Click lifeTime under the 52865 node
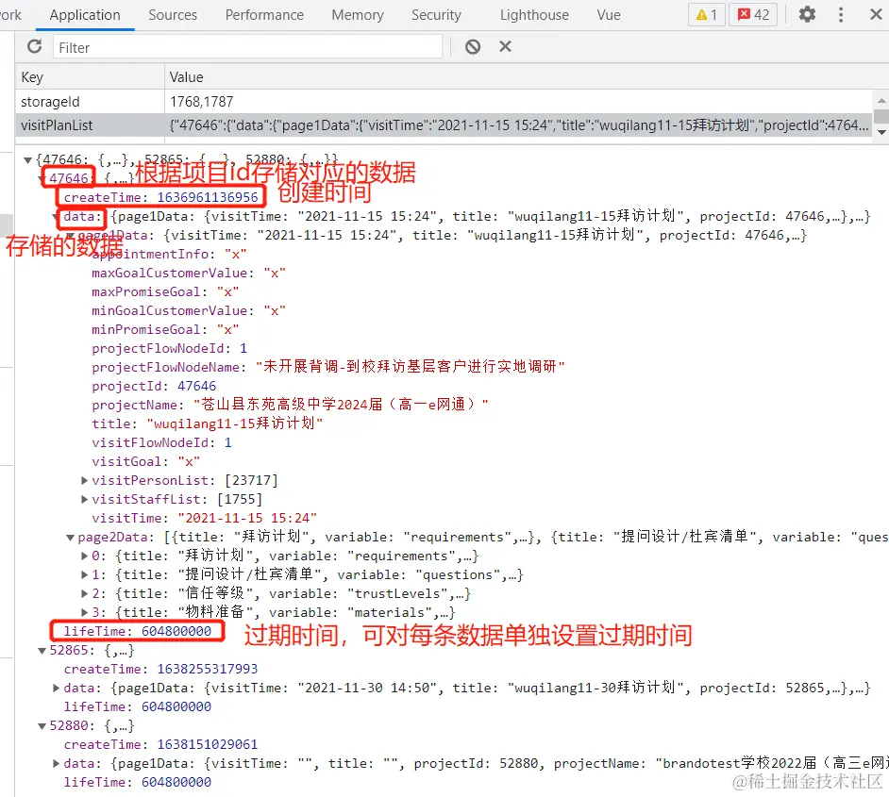 [x=138, y=706]
